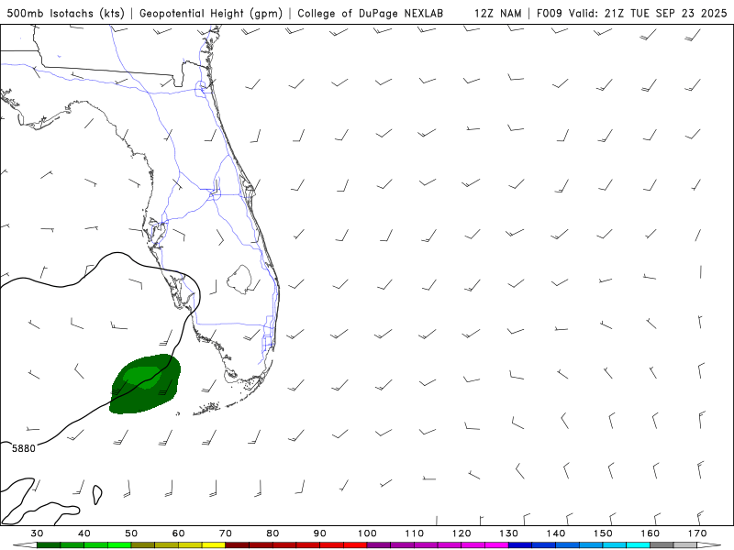This screenshot has height=550, width=734.
Task: Click the legend value 90
Action: tap(319, 533)
